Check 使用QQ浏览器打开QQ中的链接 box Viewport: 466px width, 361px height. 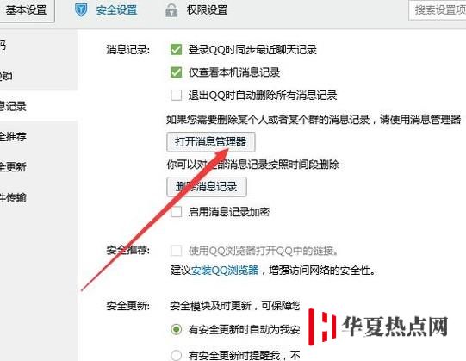[176, 251]
